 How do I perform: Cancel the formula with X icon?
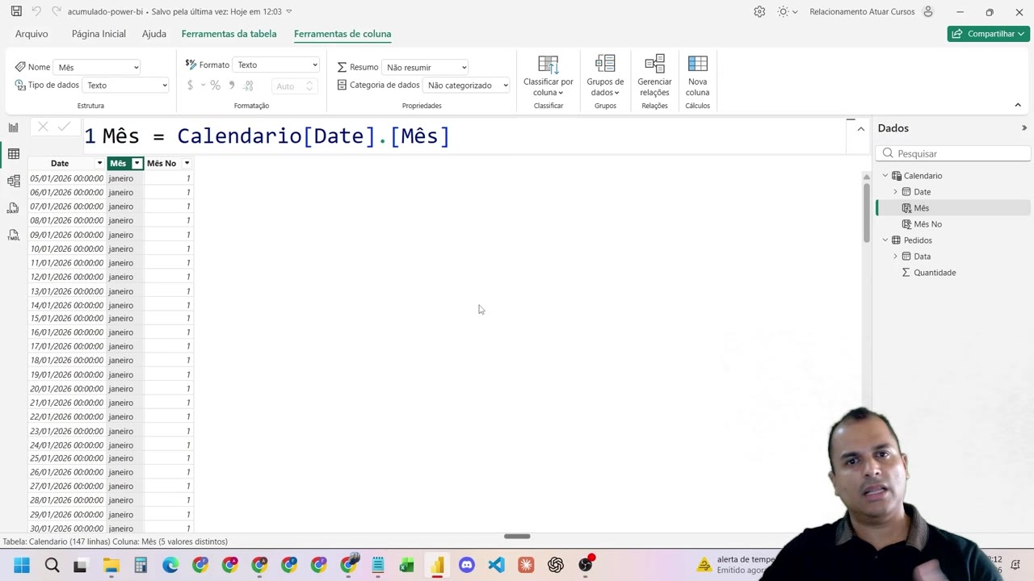[x=43, y=127]
